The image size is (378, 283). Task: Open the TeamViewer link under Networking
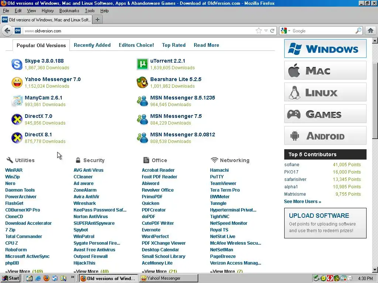pyautogui.click(x=223, y=184)
